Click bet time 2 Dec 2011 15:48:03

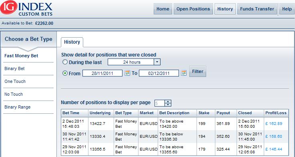click(73, 124)
